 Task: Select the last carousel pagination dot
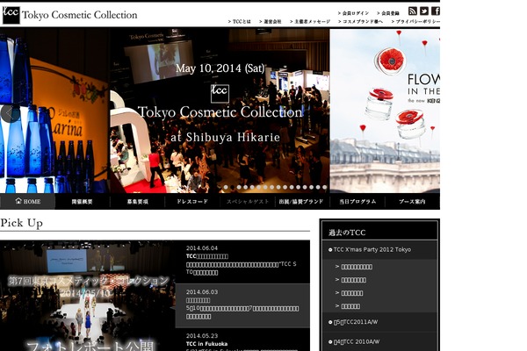(x=324, y=187)
